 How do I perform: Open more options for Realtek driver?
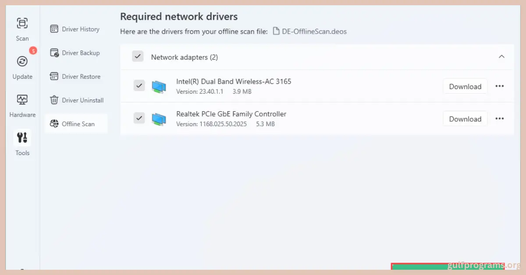499,119
